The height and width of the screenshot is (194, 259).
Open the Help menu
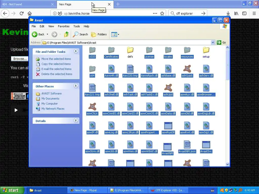[87, 26]
